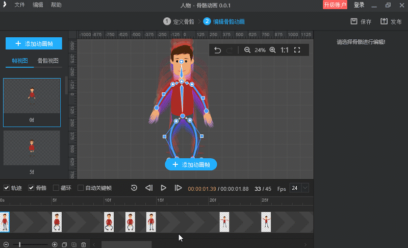Click the 升级账户 upgrade button

point(335,5)
